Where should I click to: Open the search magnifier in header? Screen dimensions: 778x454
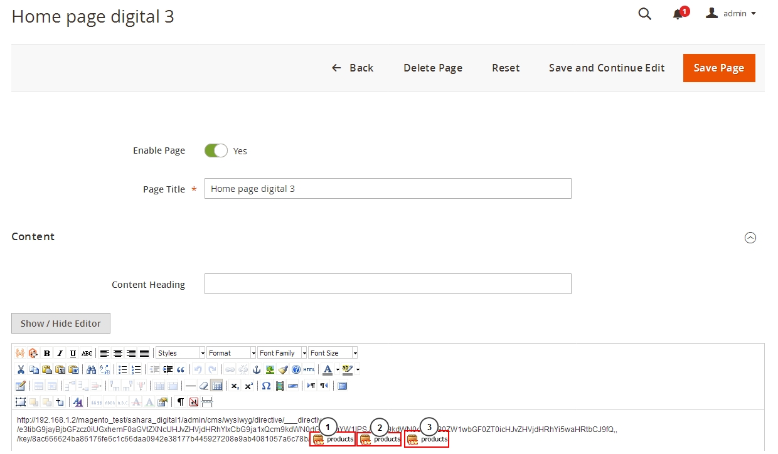point(644,14)
